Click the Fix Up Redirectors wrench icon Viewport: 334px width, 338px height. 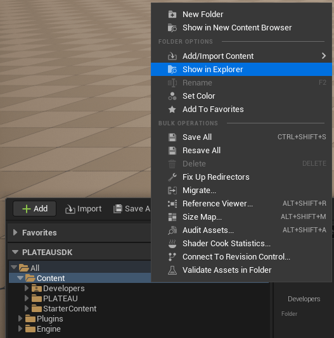point(172,177)
